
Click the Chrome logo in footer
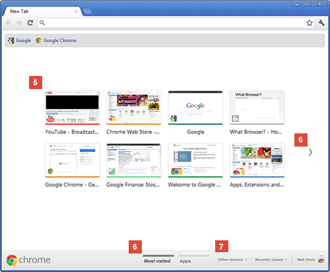[x=28, y=260]
